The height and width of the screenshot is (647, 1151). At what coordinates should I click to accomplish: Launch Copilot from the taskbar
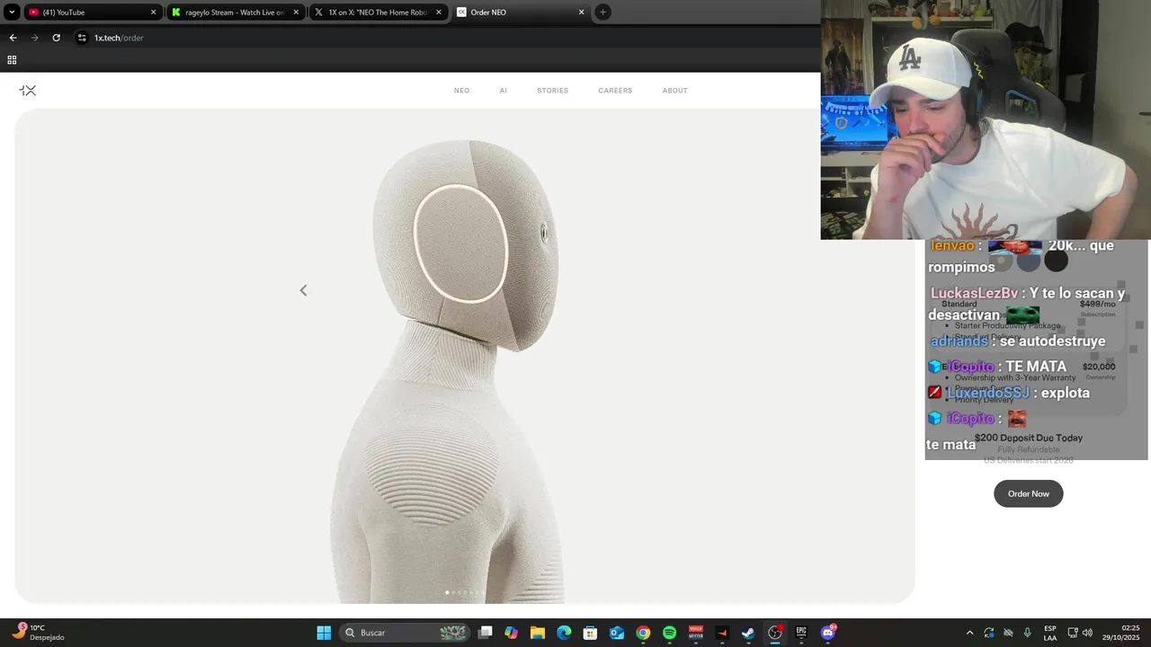512,633
